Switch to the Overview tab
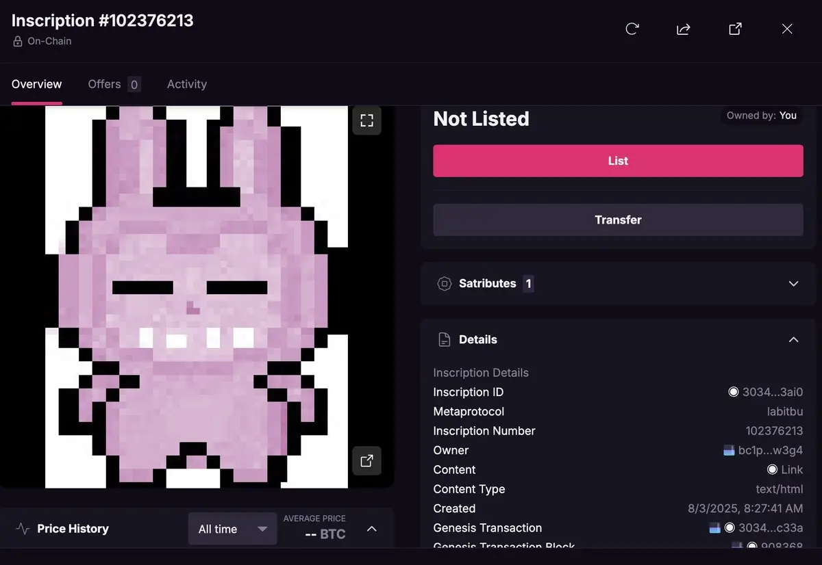This screenshot has height=565, width=822. (37, 84)
